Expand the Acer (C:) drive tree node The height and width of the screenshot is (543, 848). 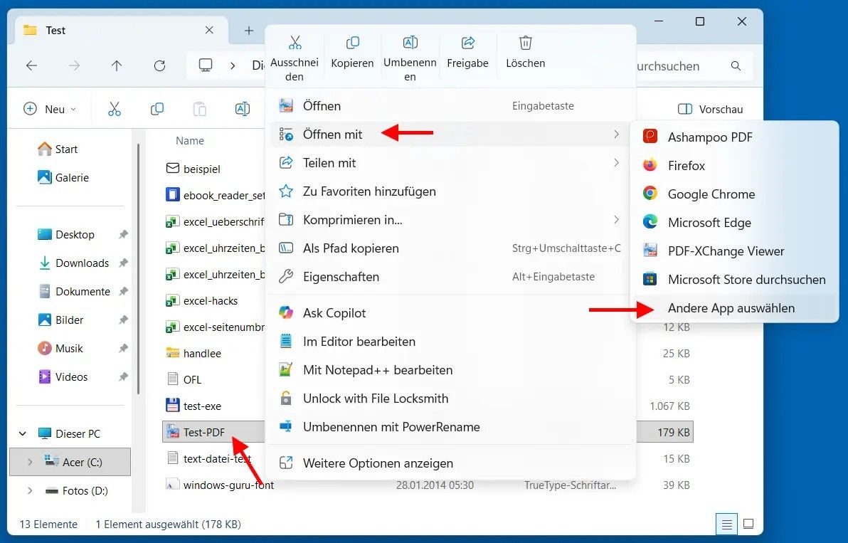pyautogui.click(x=29, y=462)
